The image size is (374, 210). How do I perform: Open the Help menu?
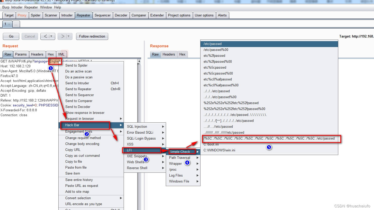pyautogui.click(x=58, y=7)
